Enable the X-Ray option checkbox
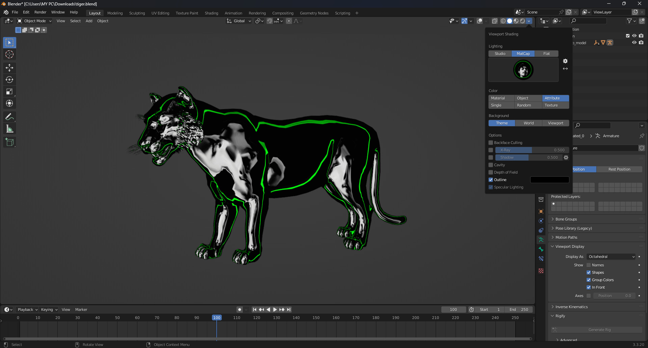This screenshot has height=348, width=648. coord(491,150)
